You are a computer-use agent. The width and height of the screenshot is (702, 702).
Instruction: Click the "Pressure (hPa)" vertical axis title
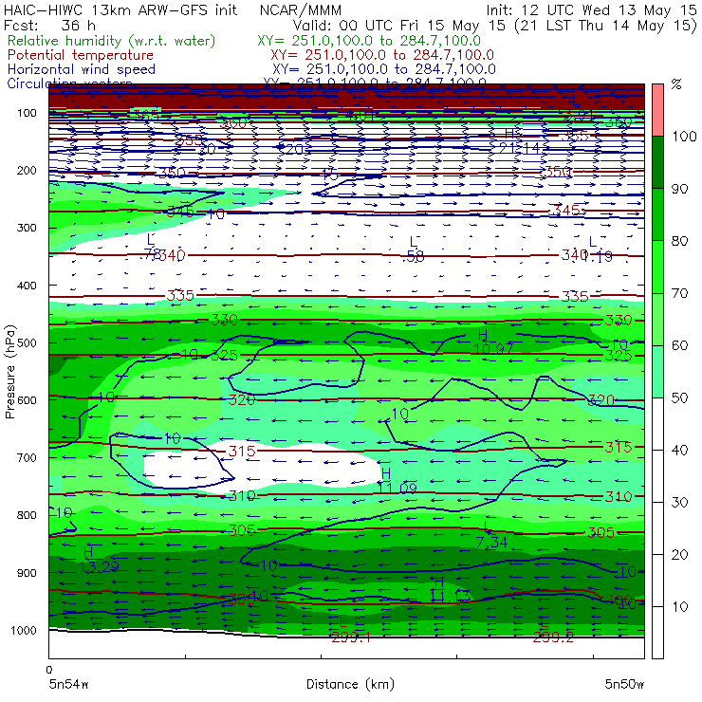[10, 372]
